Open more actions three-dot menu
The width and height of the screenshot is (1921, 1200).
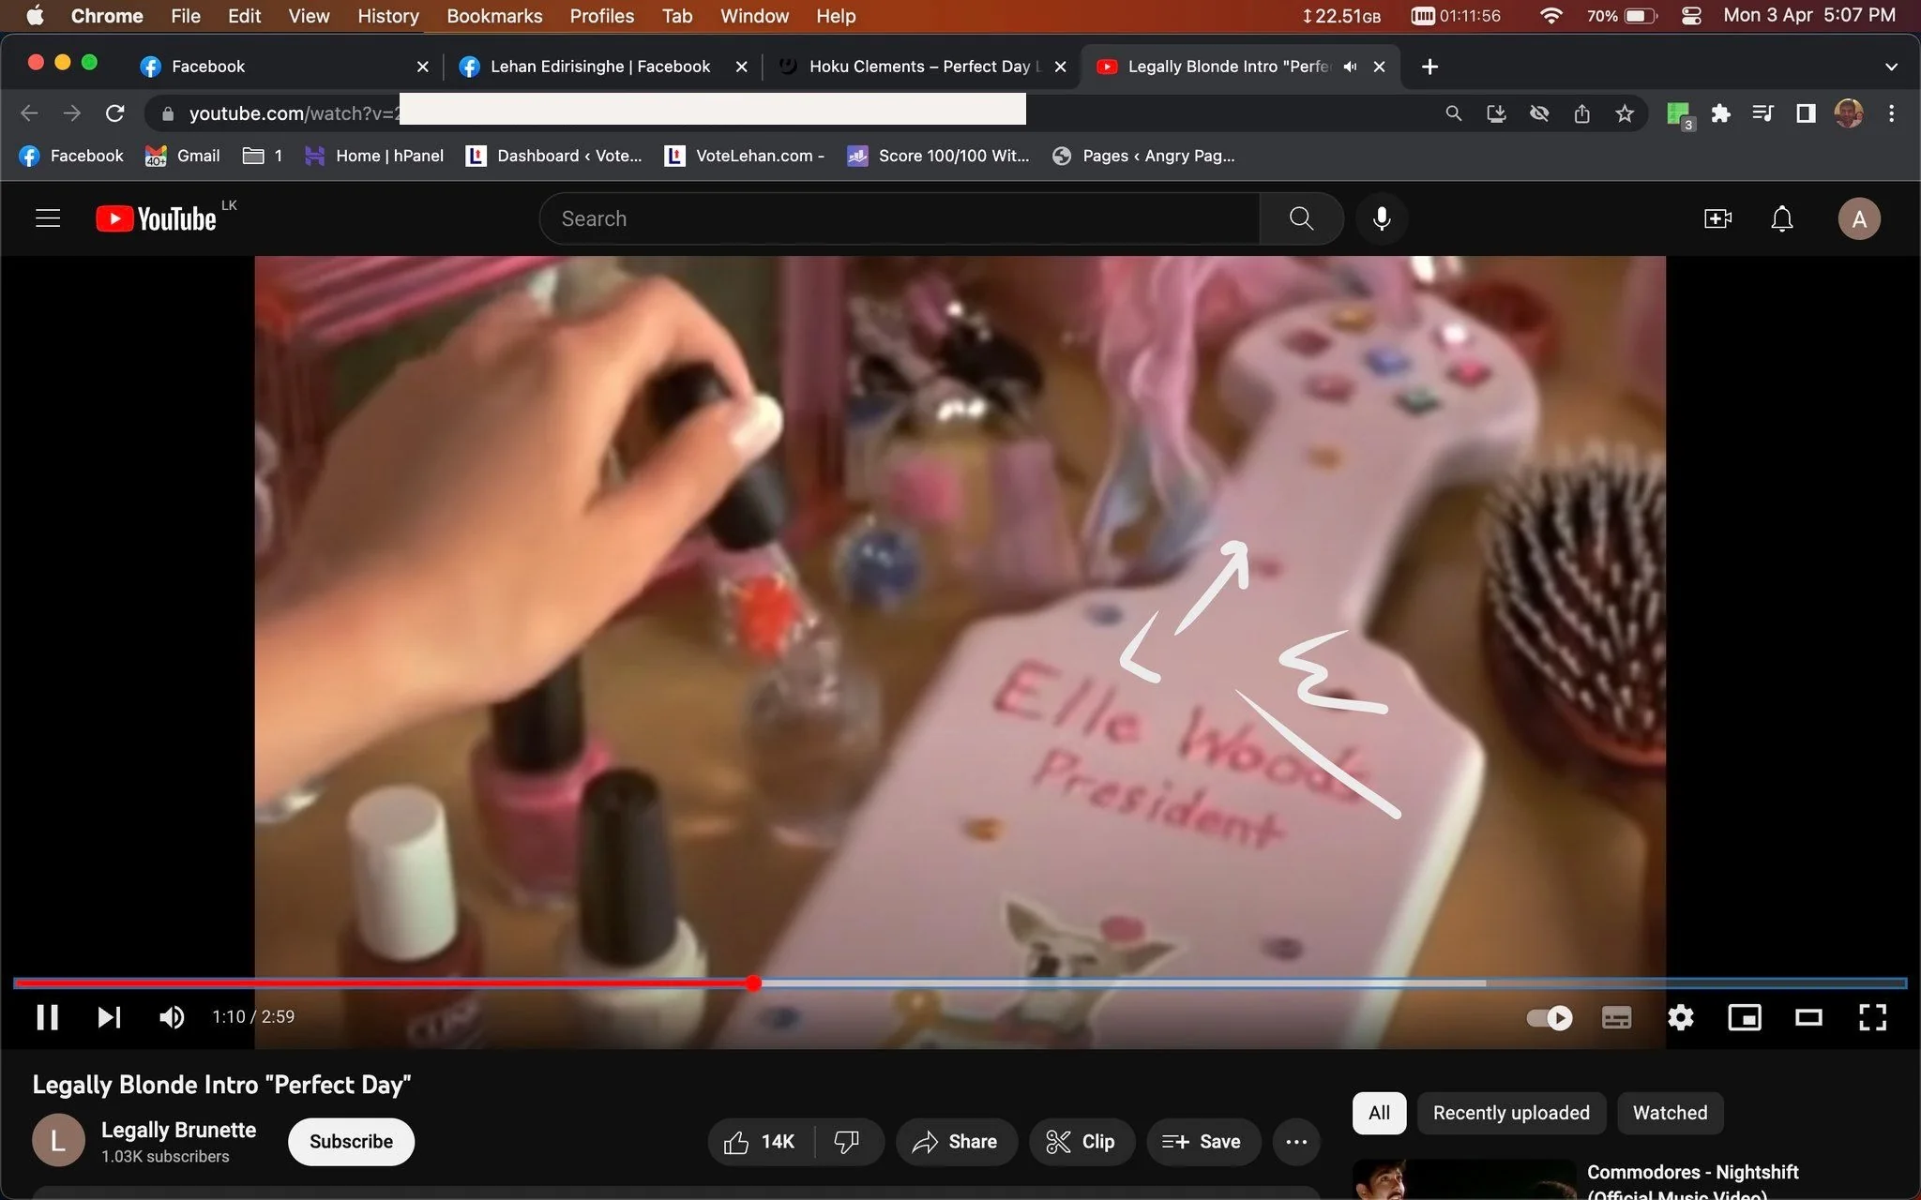coord(1296,1141)
